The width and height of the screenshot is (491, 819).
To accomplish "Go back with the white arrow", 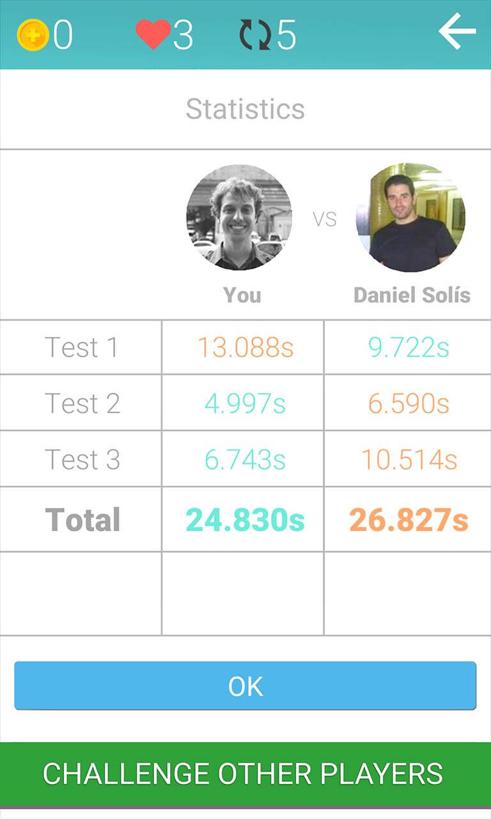I will pos(457,31).
